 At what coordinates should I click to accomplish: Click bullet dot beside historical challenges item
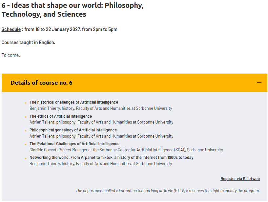click(x=26, y=103)
